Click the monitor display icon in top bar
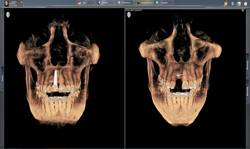Screen dimensions: 250x149 tap(239, 4)
